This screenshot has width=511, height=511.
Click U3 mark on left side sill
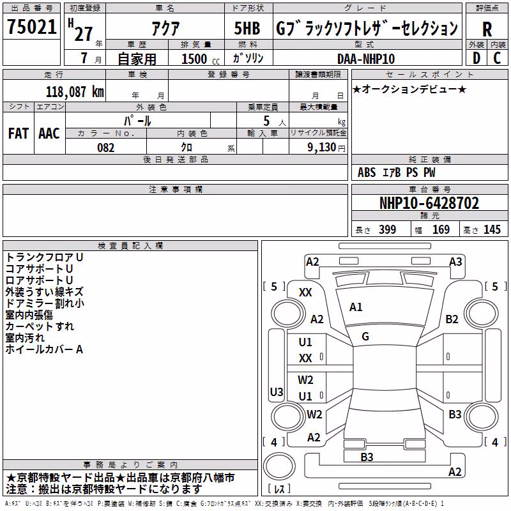click(277, 392)
